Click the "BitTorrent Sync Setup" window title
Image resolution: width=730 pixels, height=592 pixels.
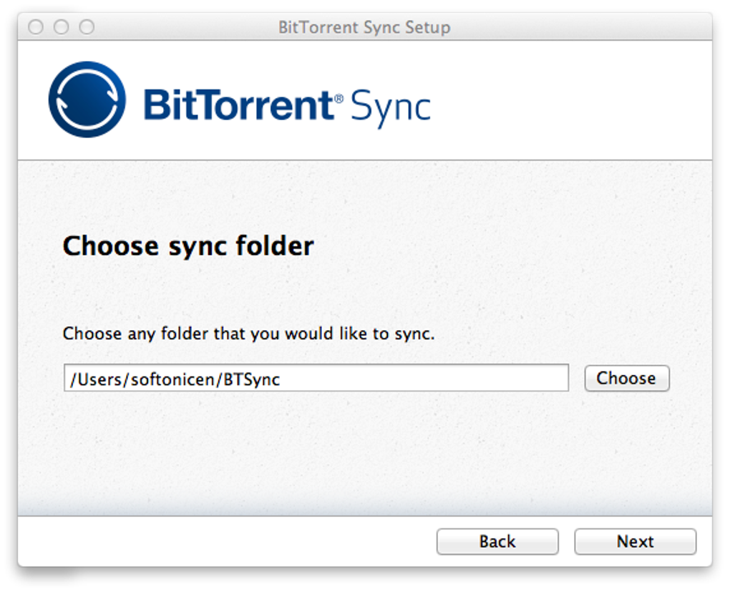364,28
